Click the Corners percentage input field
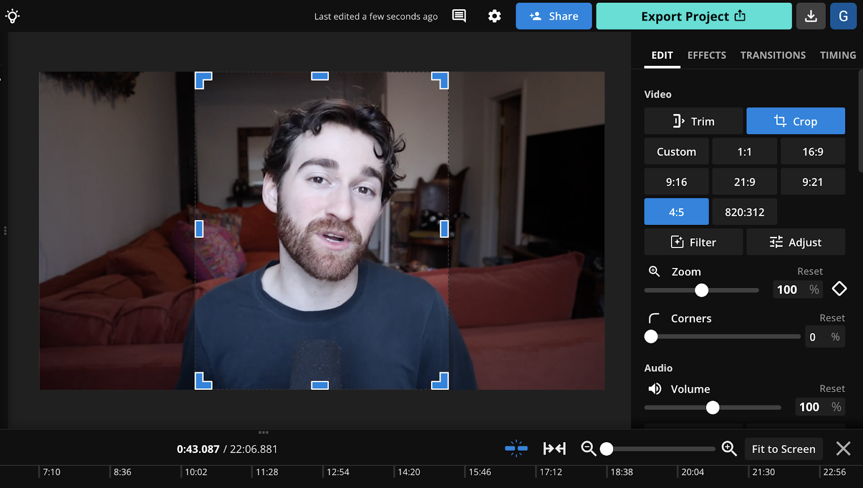The width and height of the screenshot is (863, 488). tap(825, 337)
